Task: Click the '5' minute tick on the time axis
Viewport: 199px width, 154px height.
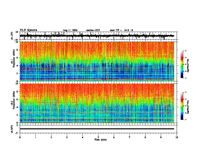Action: [x=98, y=137]
